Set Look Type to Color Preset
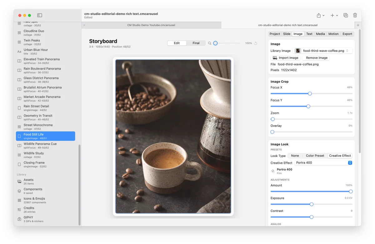375x244 pixels. pos(315,156)
